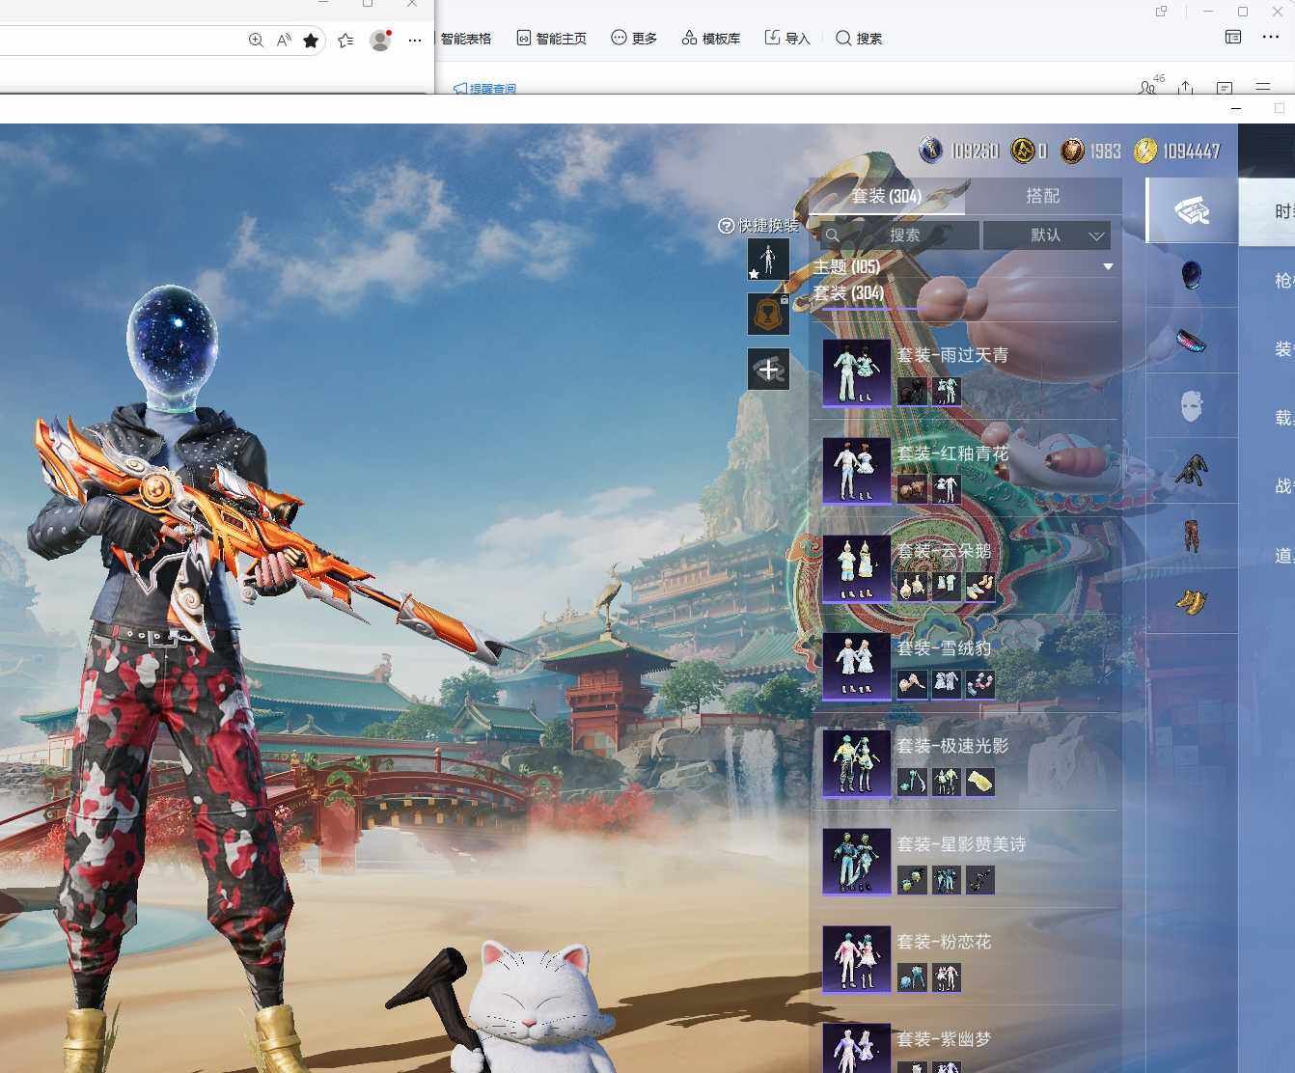Viewport: 1295px width, 1073px height.
Task: Open the 更多 menu in toolbar
Action: click(634, 39)
